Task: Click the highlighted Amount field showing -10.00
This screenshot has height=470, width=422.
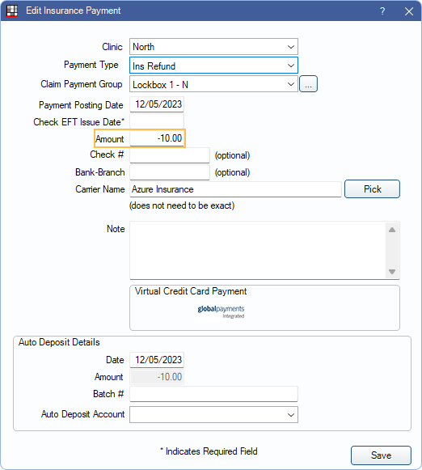Action: pos(157,138)
